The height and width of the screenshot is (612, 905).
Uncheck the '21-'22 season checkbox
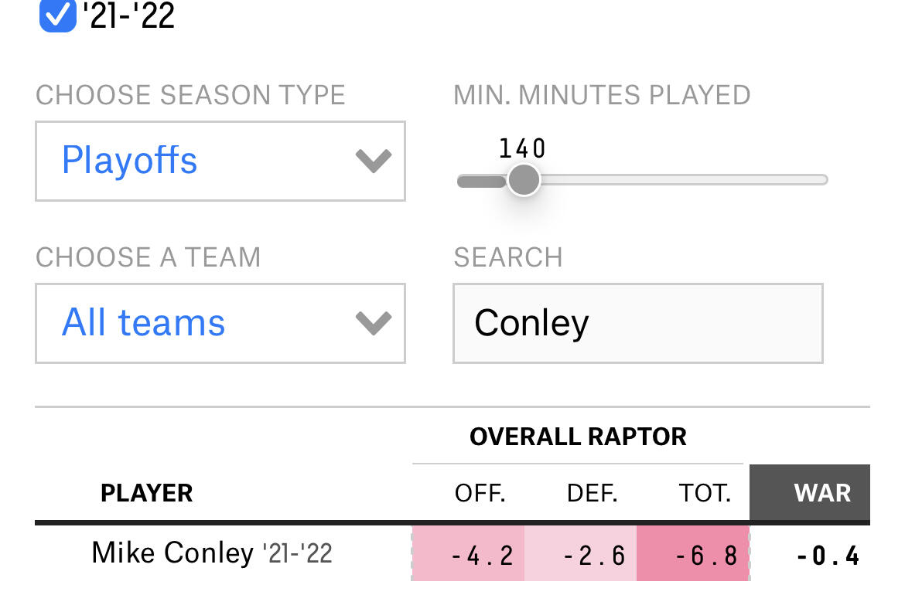pos(58,15)
